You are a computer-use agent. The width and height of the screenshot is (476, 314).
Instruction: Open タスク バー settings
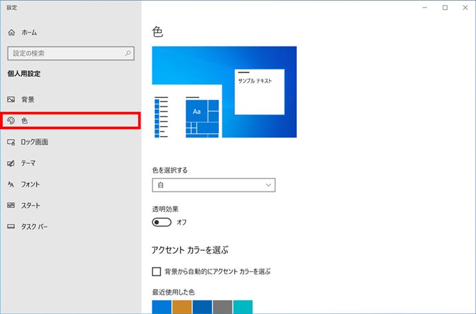71,227
